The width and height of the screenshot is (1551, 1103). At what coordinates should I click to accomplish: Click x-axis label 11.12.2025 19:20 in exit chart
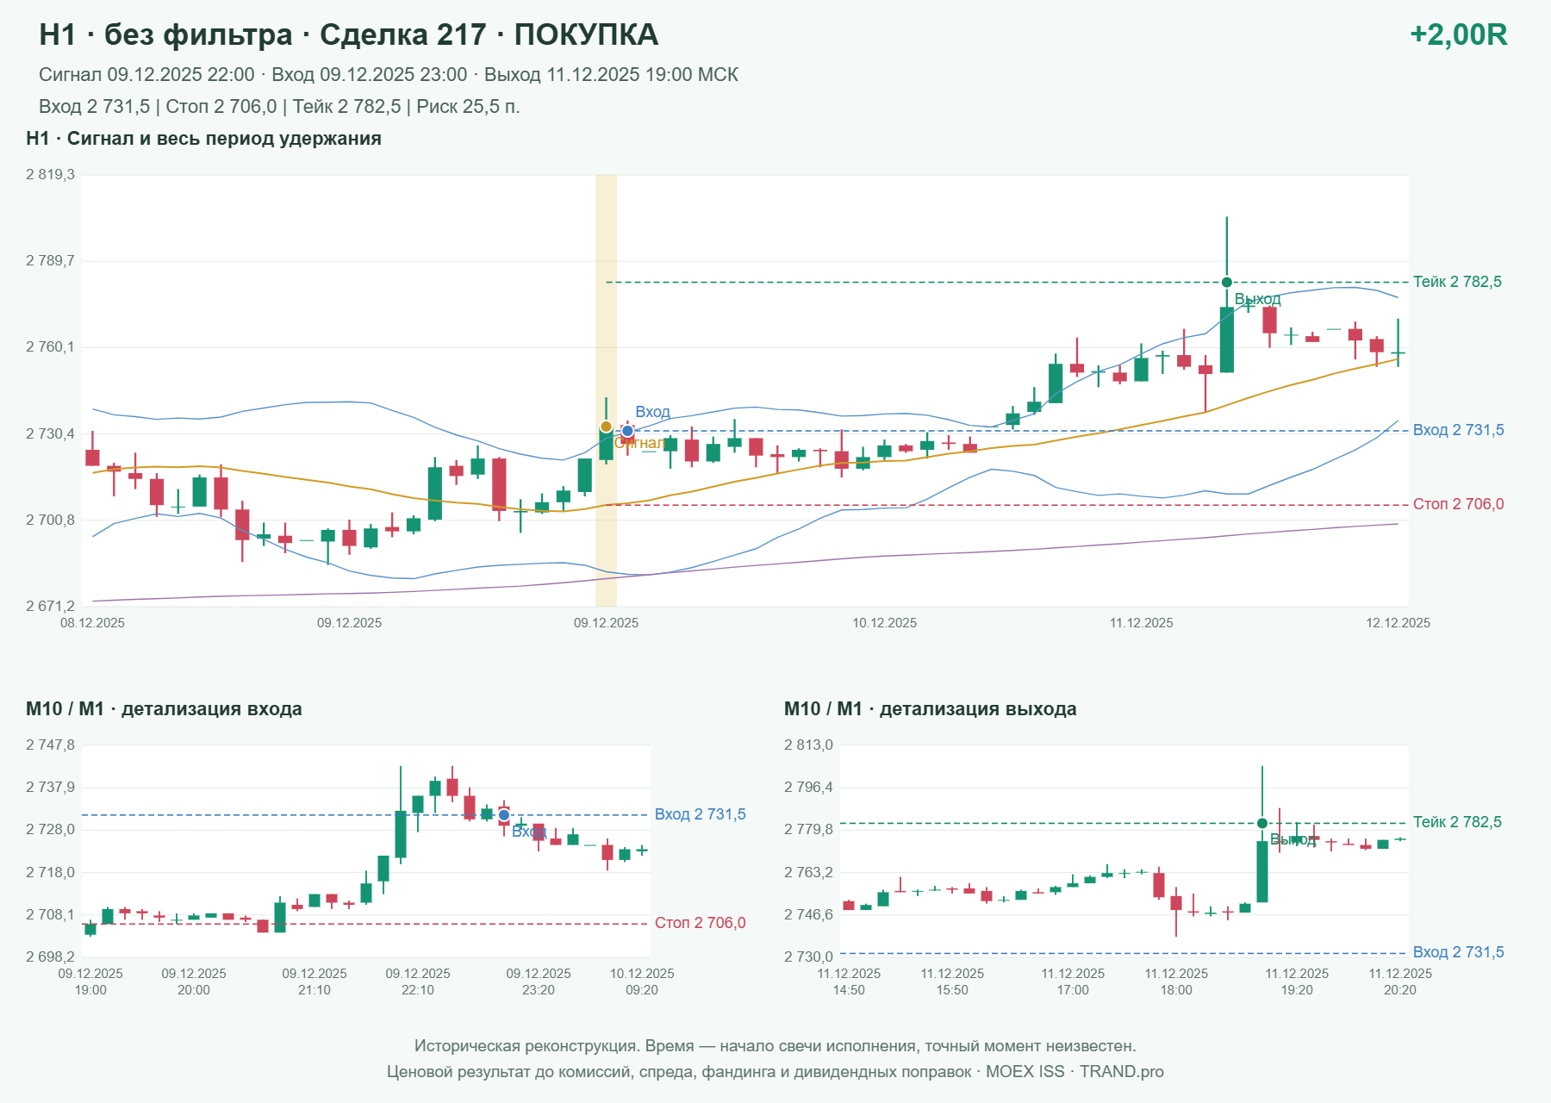pyautogui.click(x=1297, y=981)
